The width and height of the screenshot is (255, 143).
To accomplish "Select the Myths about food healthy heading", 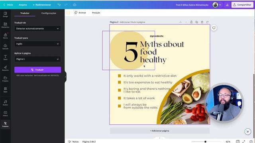I will [162, 52].
